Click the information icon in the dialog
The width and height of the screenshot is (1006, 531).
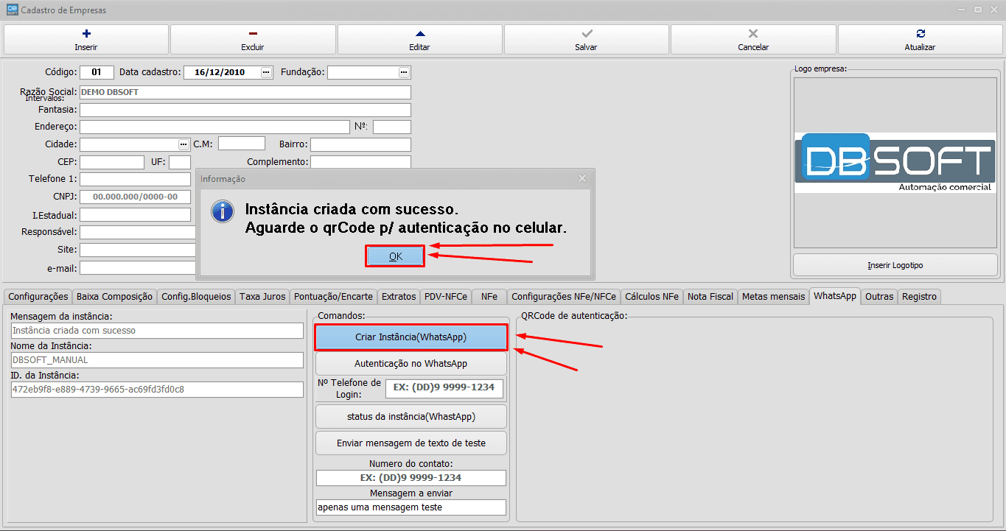[223, 212]
